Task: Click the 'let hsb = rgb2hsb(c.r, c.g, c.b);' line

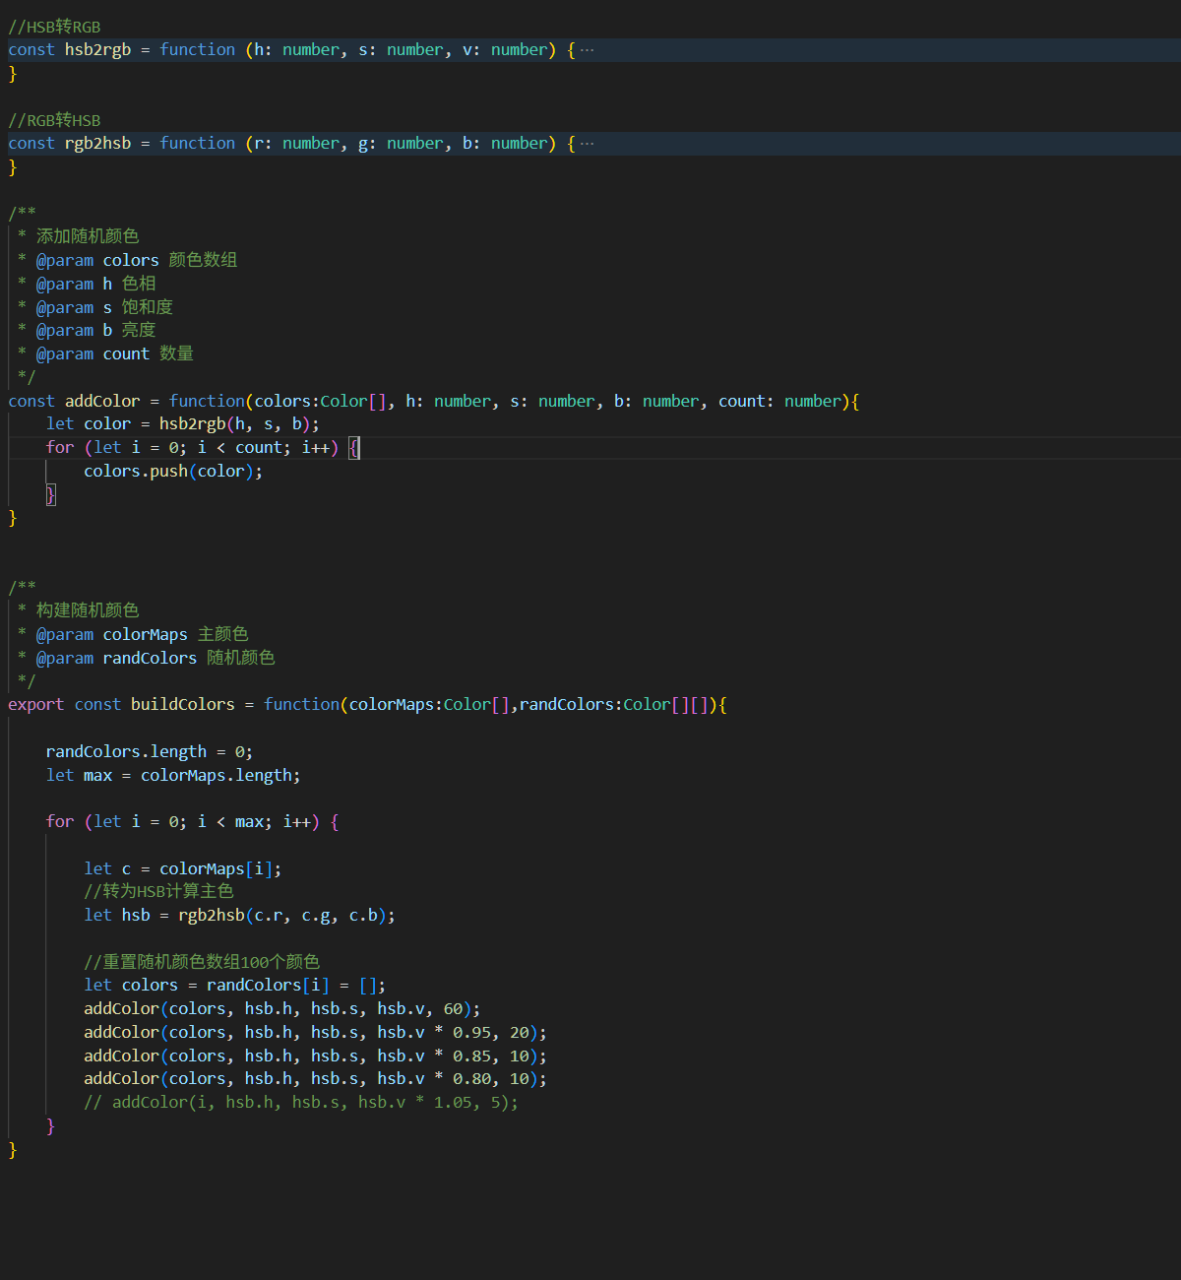Action: tap(239, 916)
